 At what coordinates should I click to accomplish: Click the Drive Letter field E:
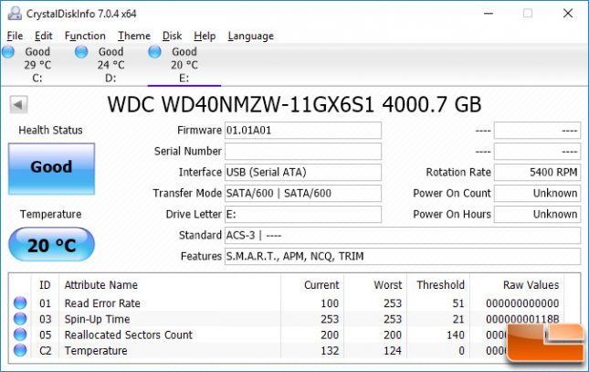(303, 215)
